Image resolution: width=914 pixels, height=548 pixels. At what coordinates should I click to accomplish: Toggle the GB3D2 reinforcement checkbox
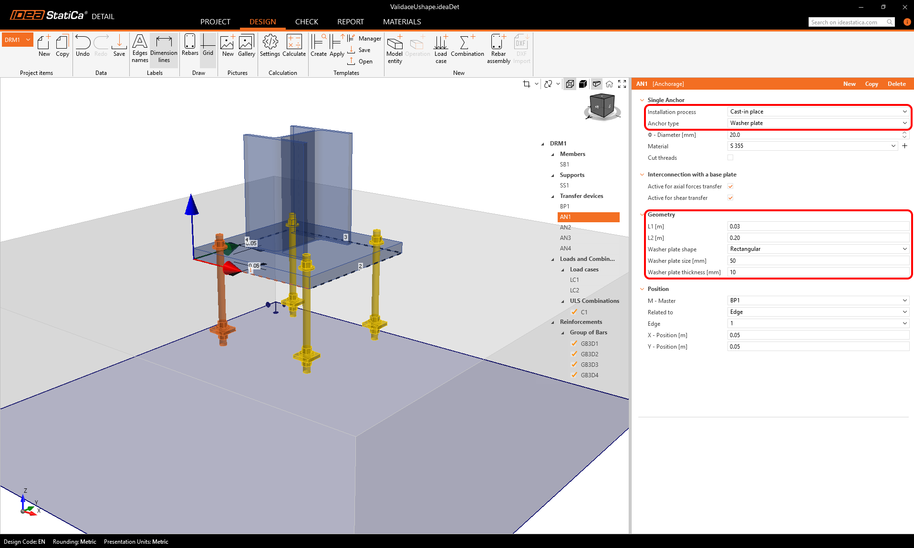tap(574, 354)
